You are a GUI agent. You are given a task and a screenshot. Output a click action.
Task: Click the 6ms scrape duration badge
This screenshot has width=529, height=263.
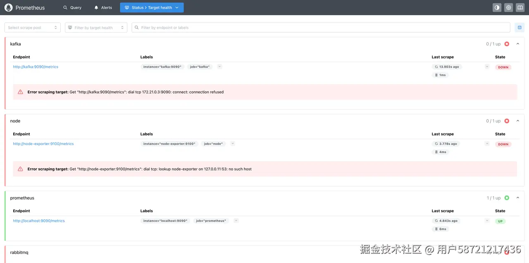(440, 229)
